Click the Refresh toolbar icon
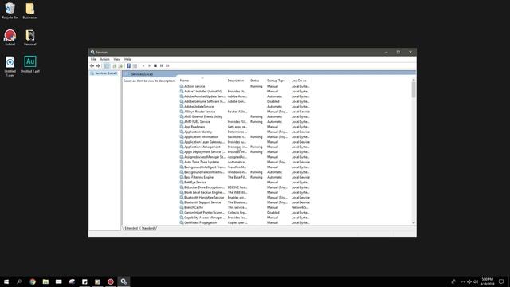Screen dimensions: 510x287 (115, 65)
